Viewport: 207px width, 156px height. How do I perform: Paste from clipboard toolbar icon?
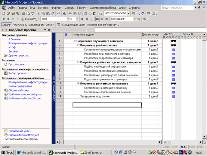pos(48,13)
